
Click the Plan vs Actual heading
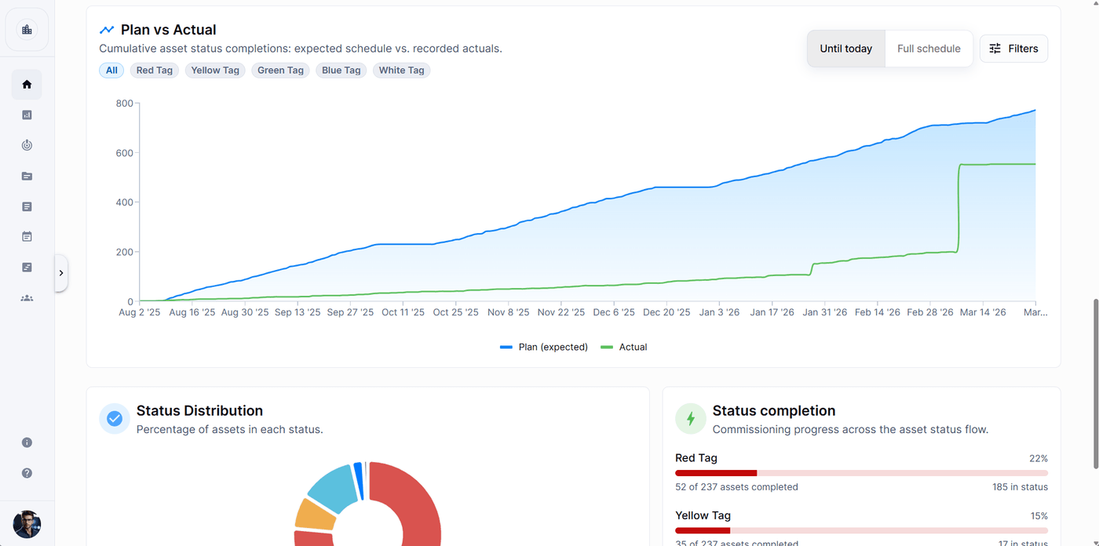pos(169,30)
